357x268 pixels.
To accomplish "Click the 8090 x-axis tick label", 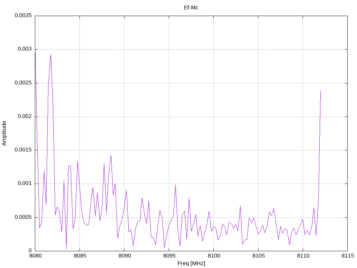I will coord(124,256).
